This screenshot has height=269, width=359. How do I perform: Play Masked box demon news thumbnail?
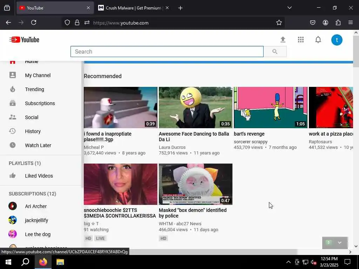coord(196,184)
